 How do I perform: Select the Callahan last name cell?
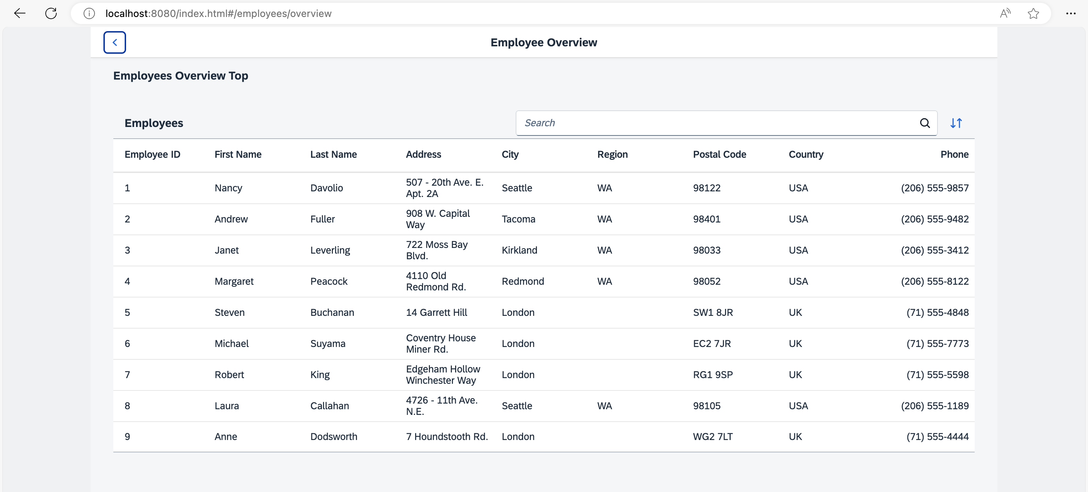click(x=329, y=406)
